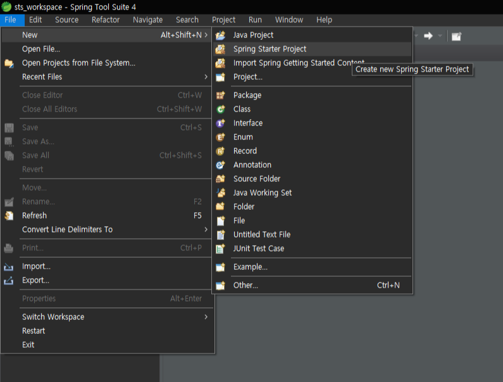This screenshot has width=503, height=382.
Task: Click the Record icon
Action: [220, 151]
